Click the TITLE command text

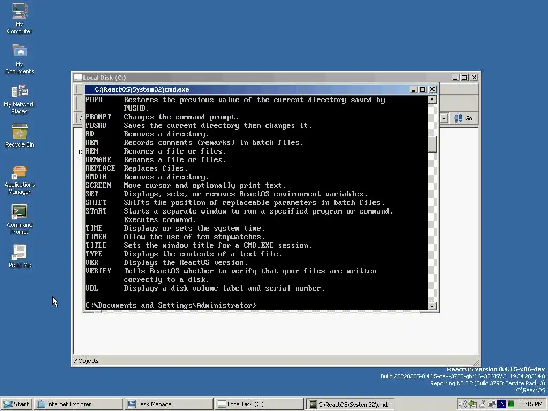96,245
